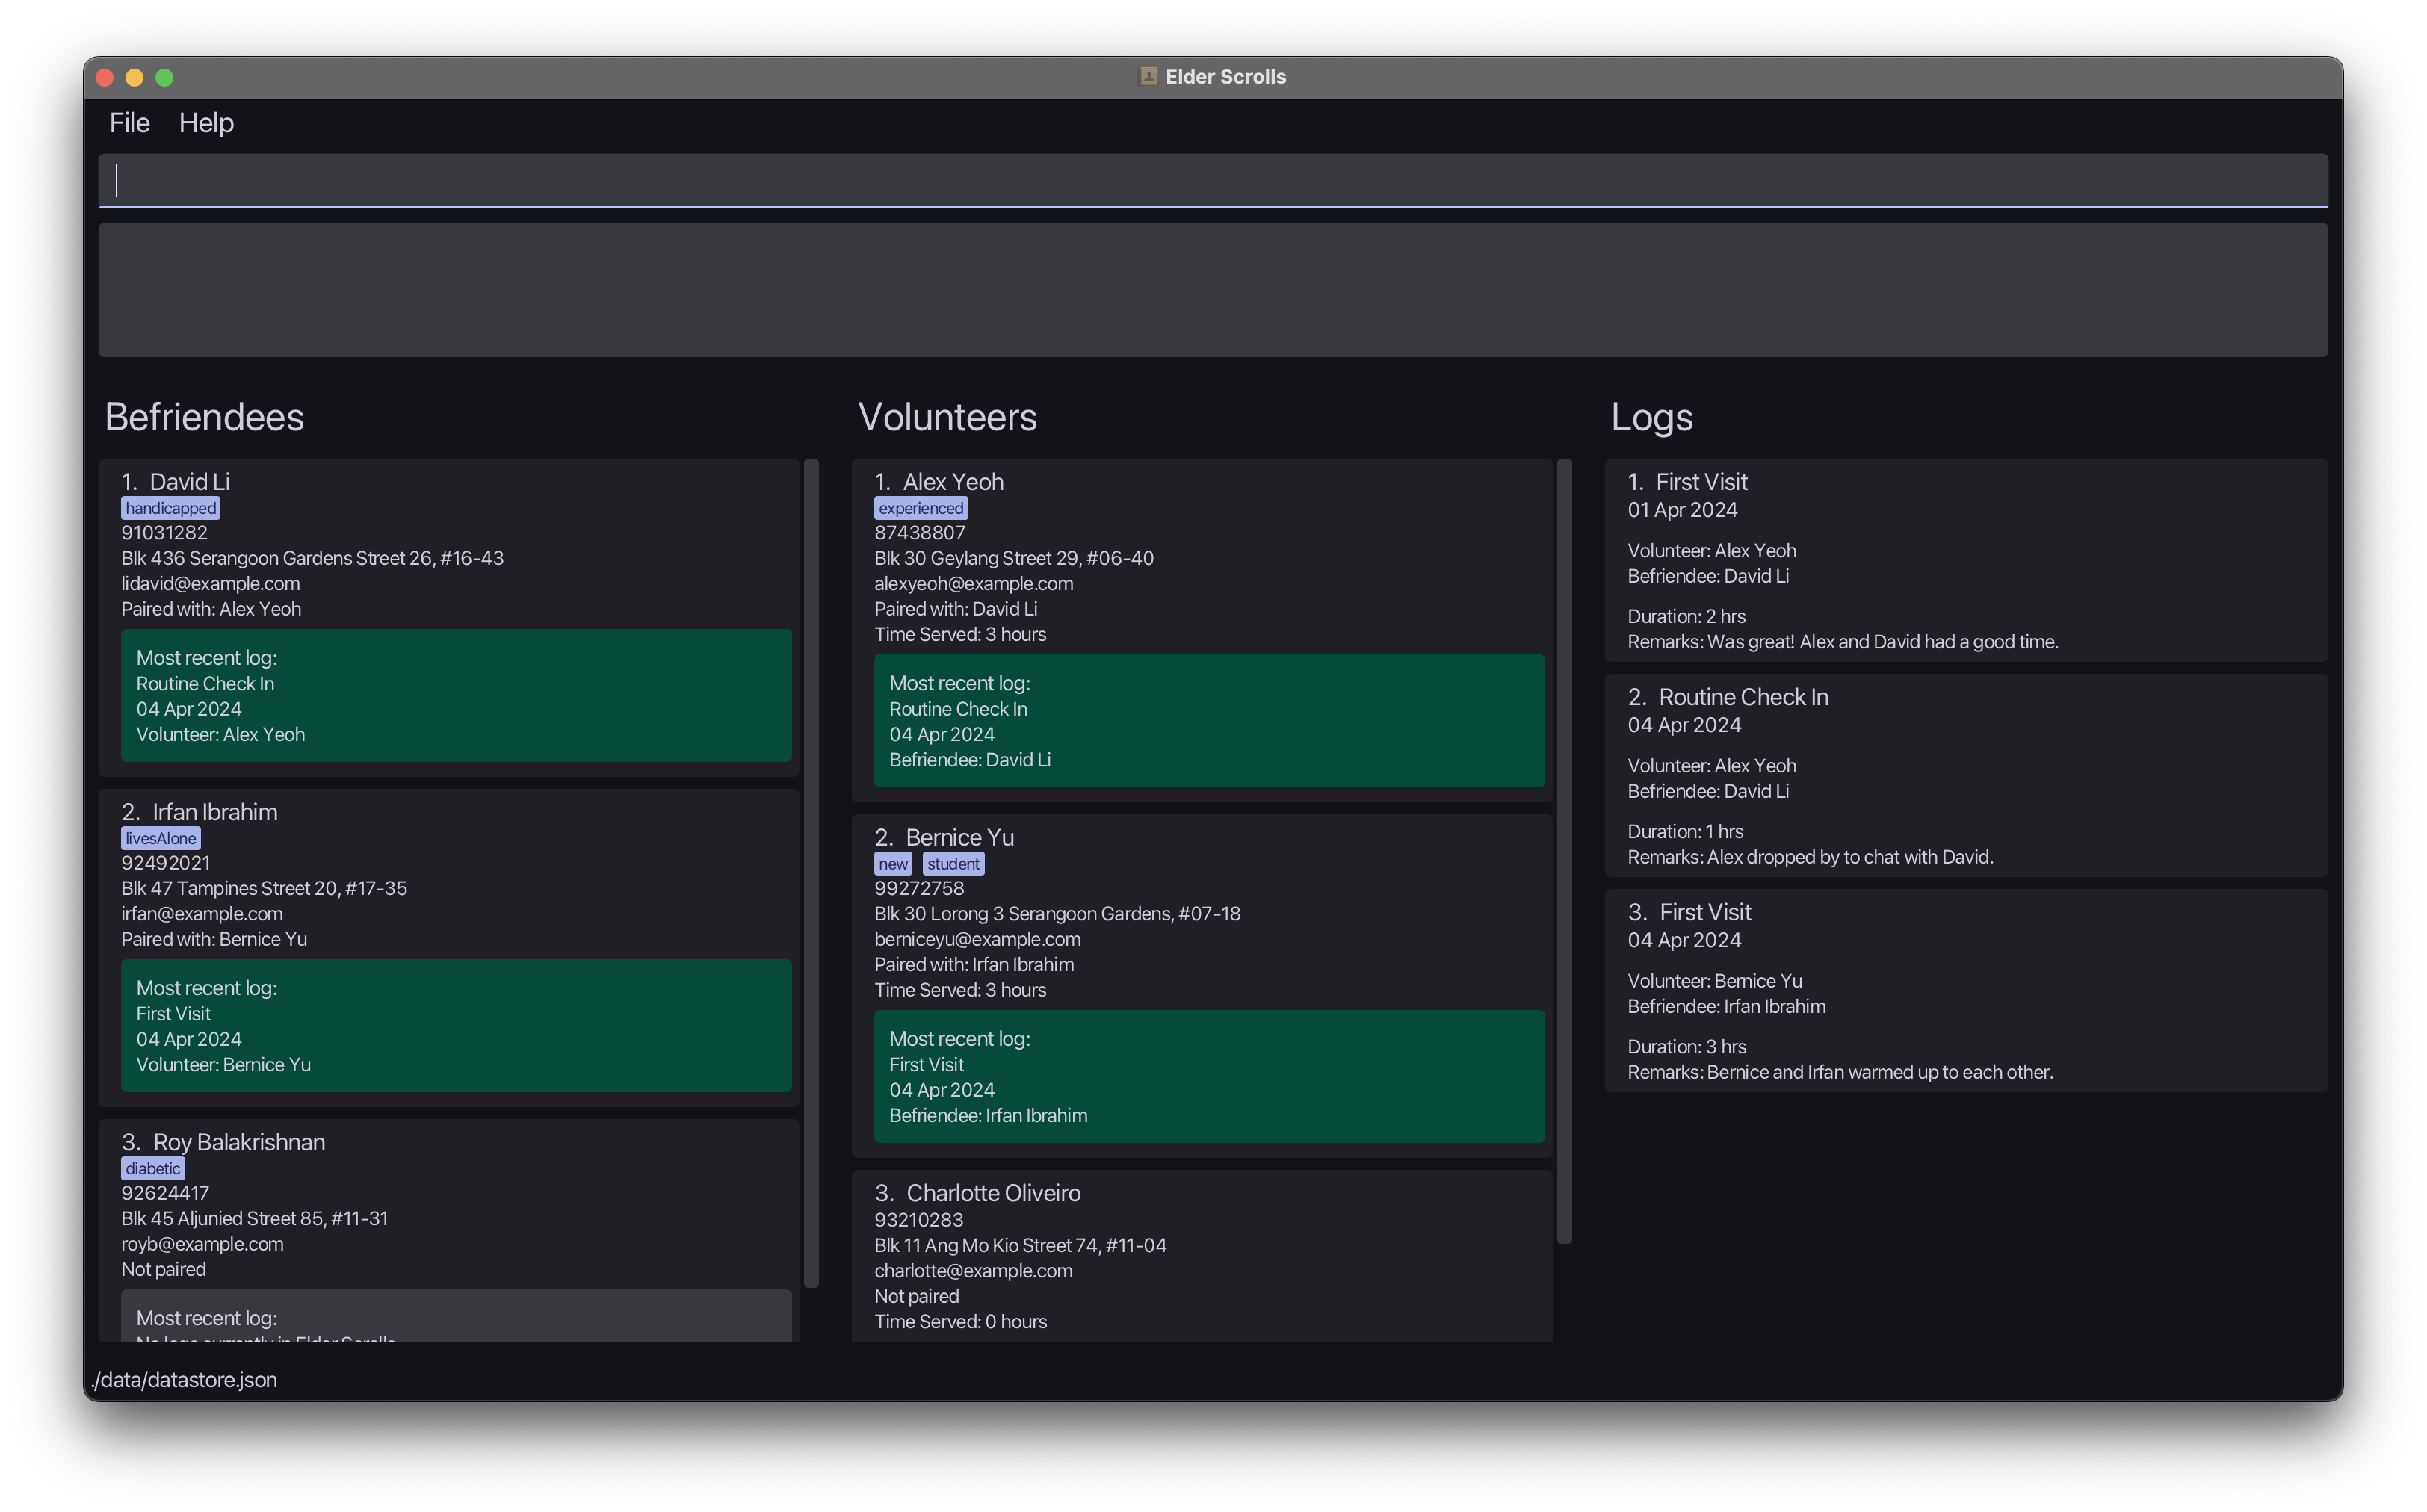Click email lidavid@example.com
Image resolution: width=2427 pixels, height=1512 pixels.
coord(210,583)
